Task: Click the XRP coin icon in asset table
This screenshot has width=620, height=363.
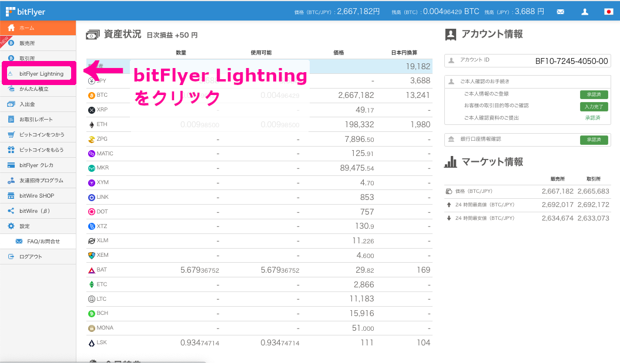Action: coord(91,110)
